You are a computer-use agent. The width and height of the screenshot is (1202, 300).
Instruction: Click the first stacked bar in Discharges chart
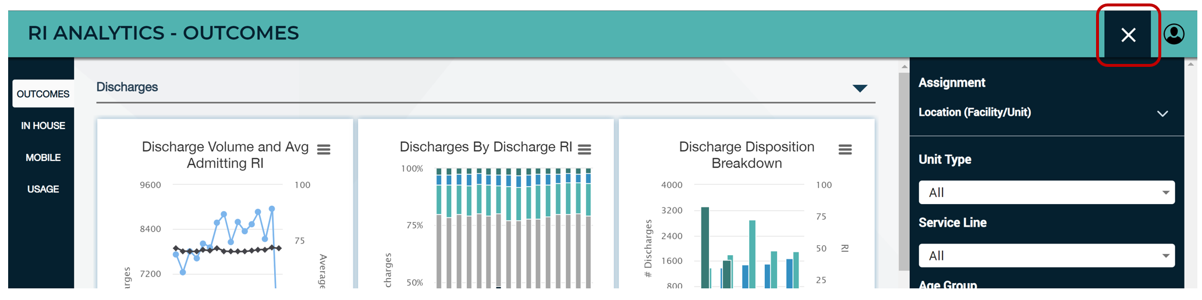tap(439, 233)
